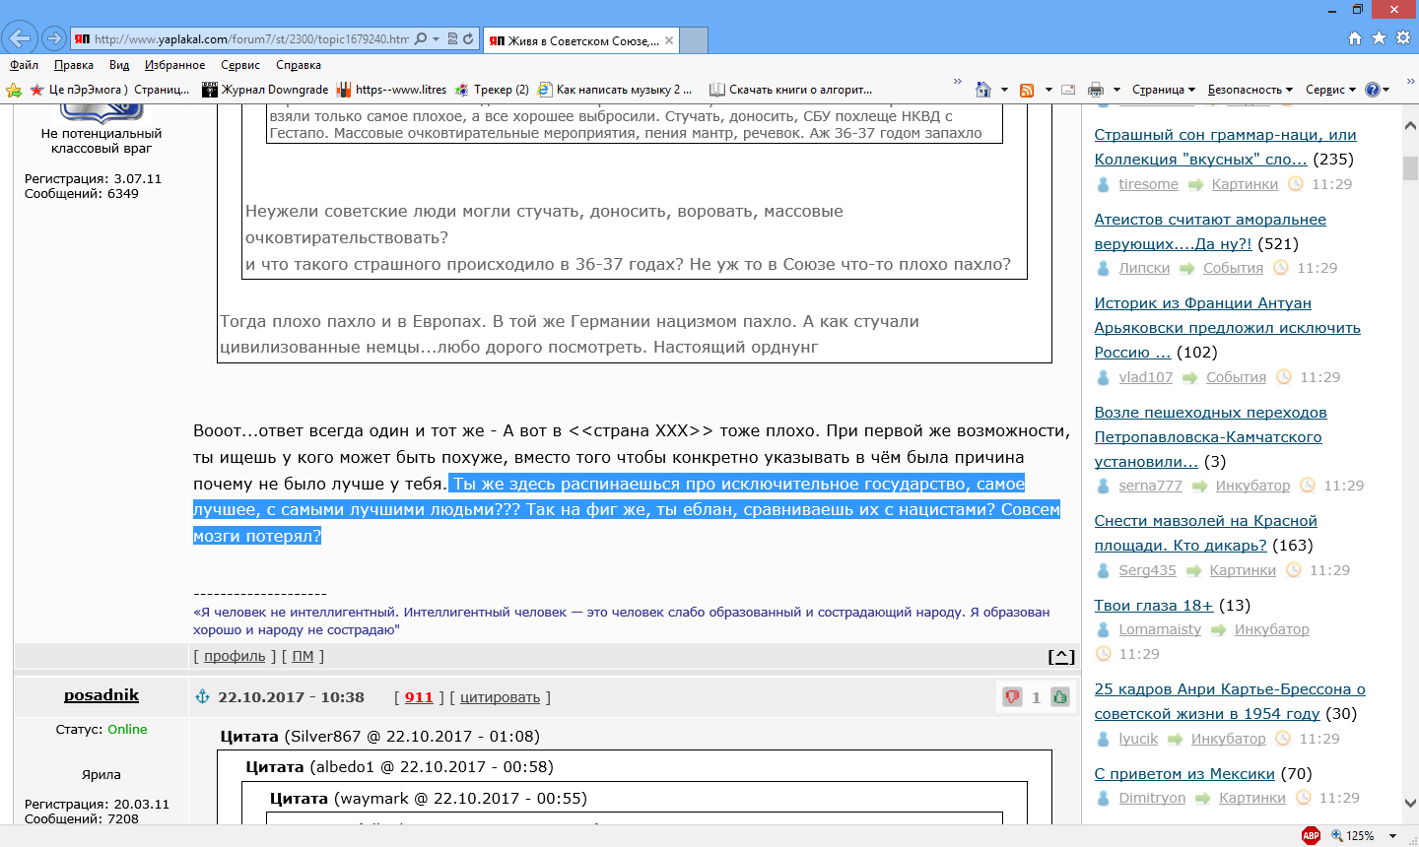Go forward with the Forward arrow
This screenshot has width=1419, height=847.
pyautogui.click(x=54, y=39)
